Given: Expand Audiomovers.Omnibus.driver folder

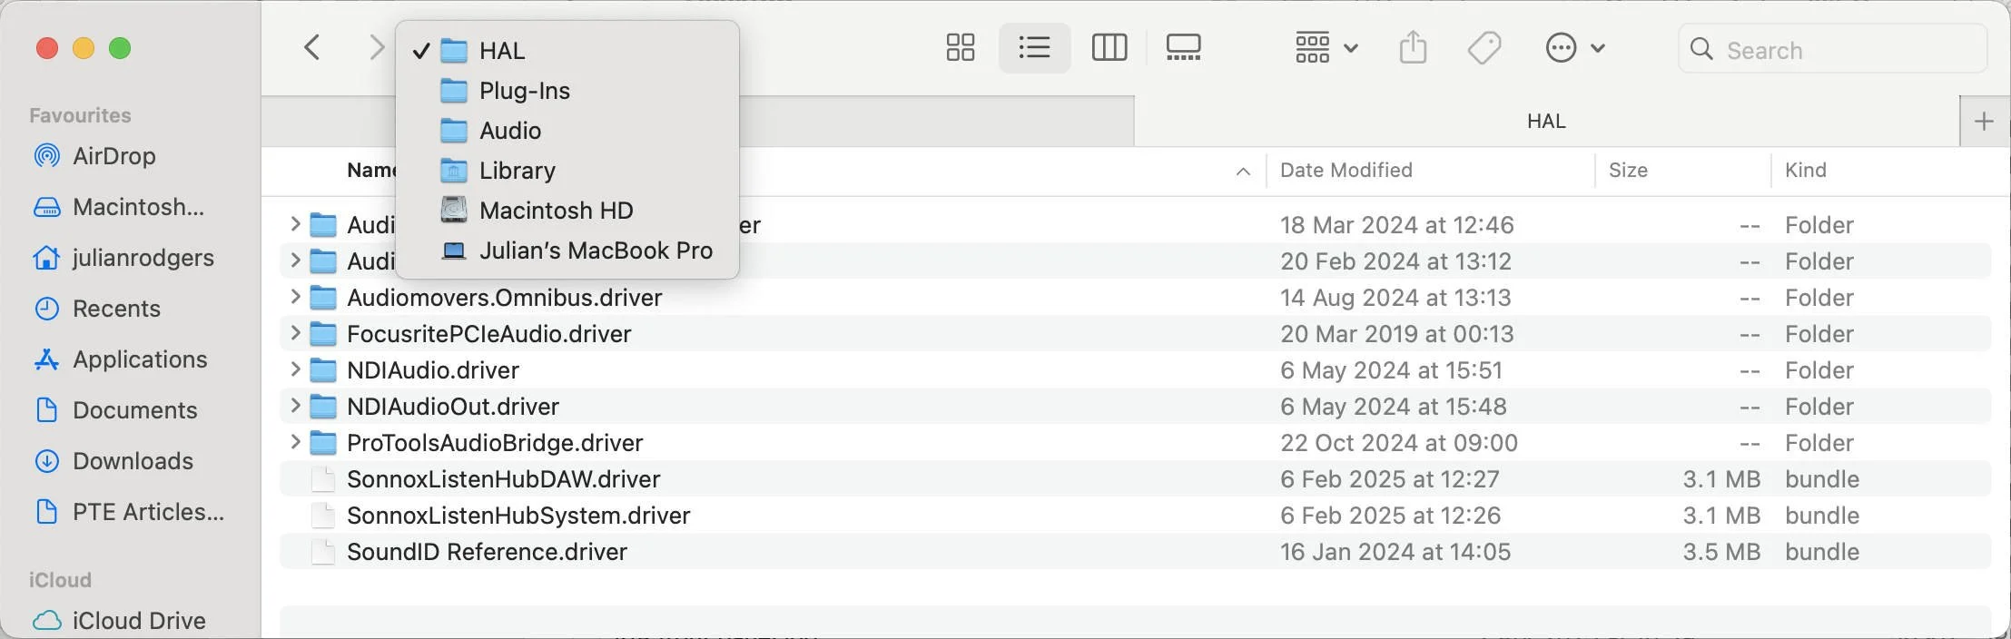Looking at the screenshot, I should point(294,296).
